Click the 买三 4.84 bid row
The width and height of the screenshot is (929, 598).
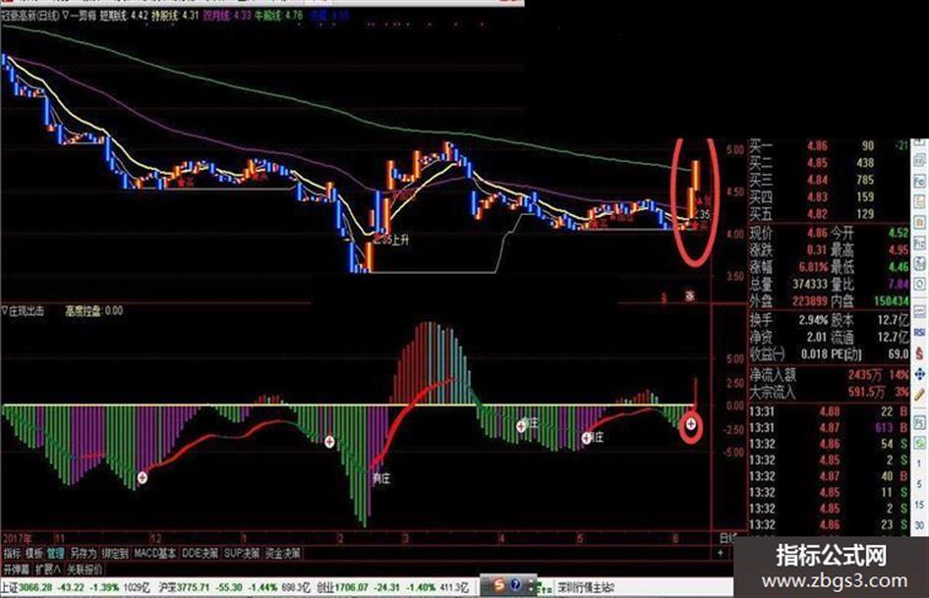(829, 180)
